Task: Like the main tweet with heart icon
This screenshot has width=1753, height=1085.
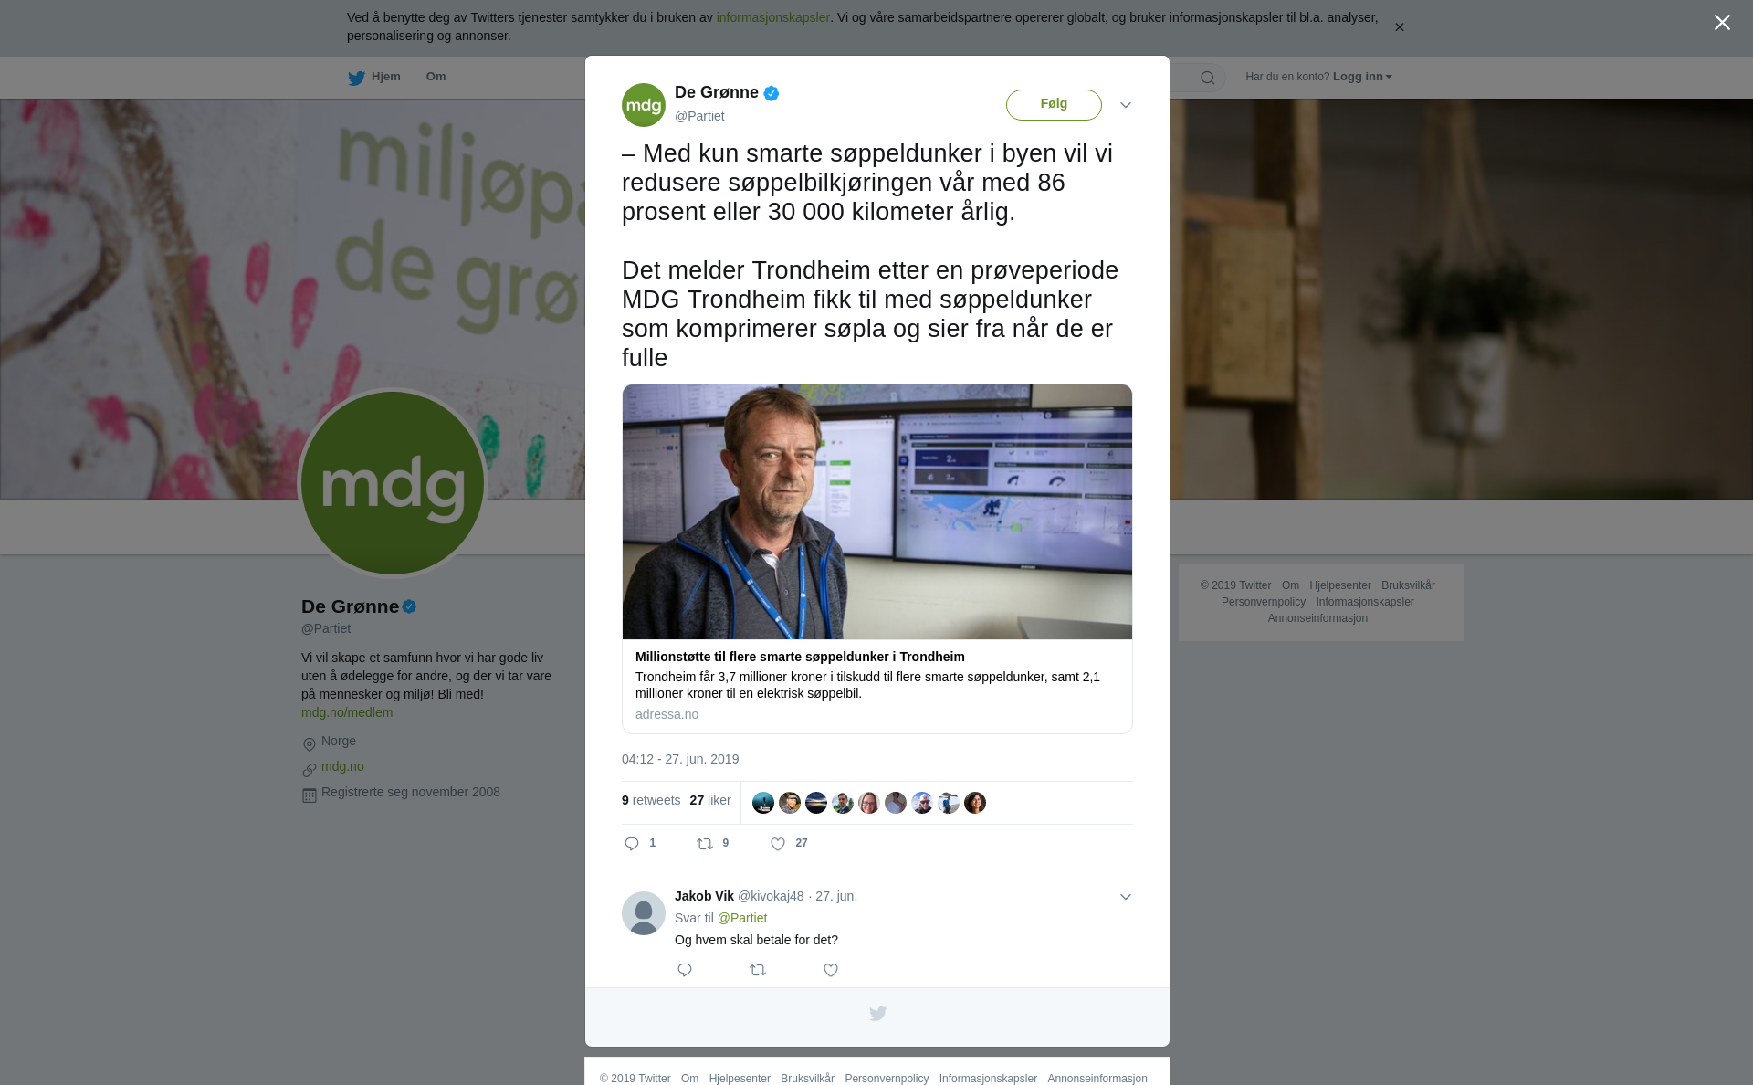Action: pyautogui.click(x=778, y=844)
